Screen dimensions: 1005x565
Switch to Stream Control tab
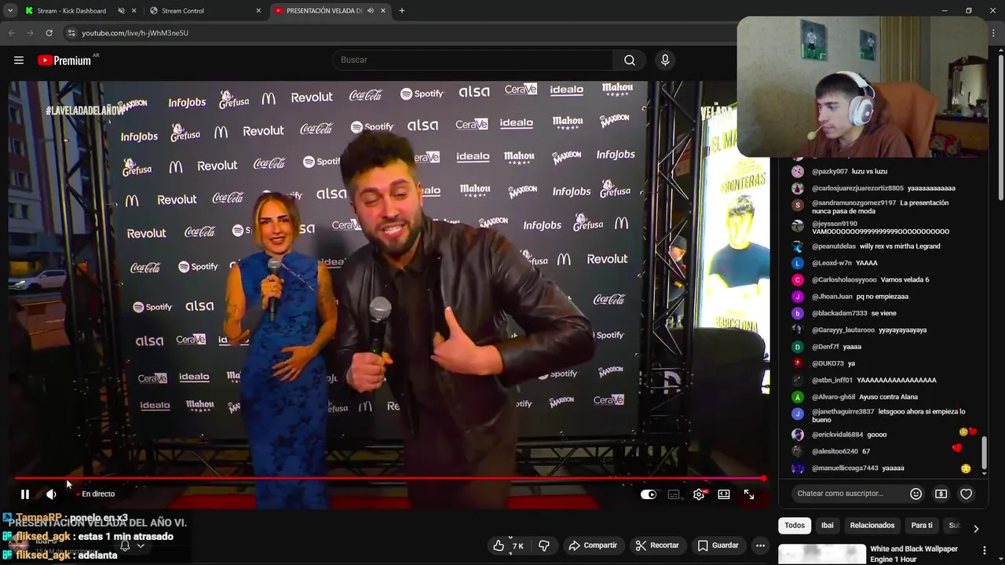click(x=182, y=11)
